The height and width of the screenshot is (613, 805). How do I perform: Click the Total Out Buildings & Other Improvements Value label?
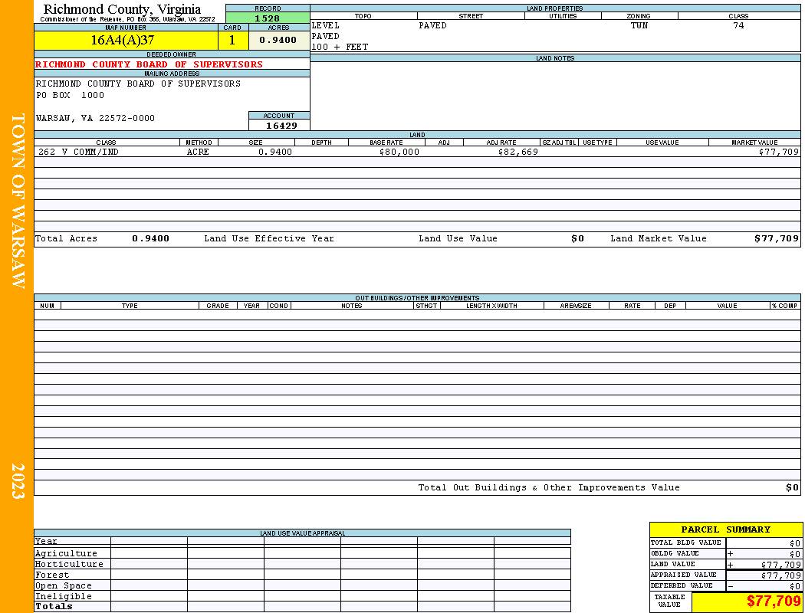point(549,488)
